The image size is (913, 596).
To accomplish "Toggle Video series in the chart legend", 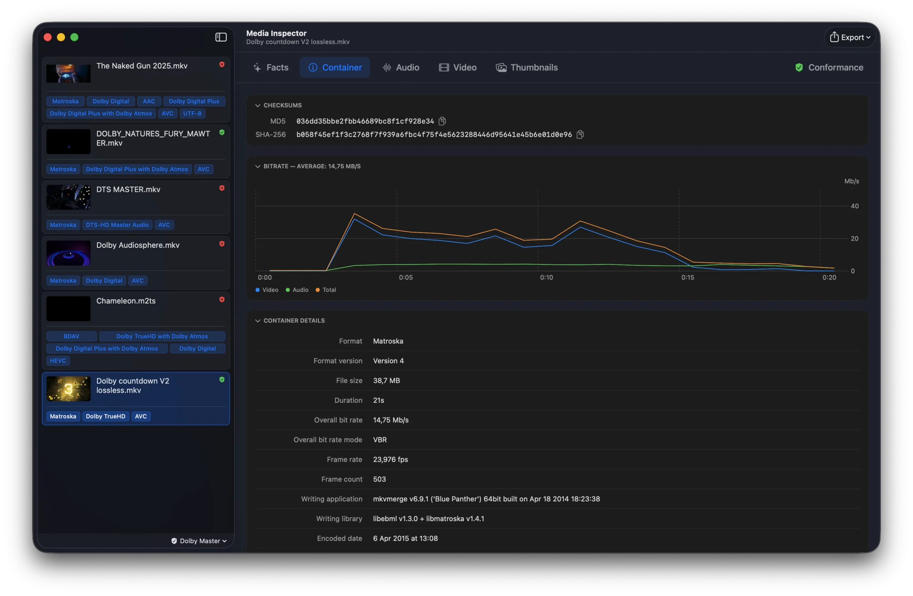I will 267,290.
